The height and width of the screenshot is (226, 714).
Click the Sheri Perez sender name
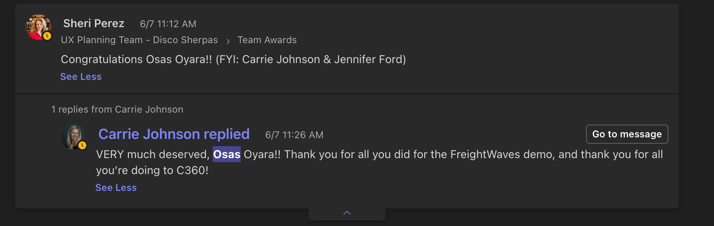click(94, 24)
